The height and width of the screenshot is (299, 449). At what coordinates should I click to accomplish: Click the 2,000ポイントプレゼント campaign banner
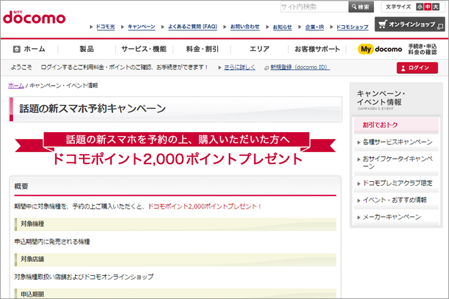pos(175,149)
